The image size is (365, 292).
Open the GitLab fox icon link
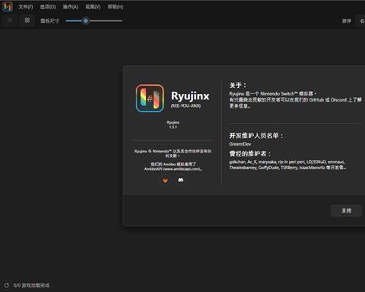point(165,180)
